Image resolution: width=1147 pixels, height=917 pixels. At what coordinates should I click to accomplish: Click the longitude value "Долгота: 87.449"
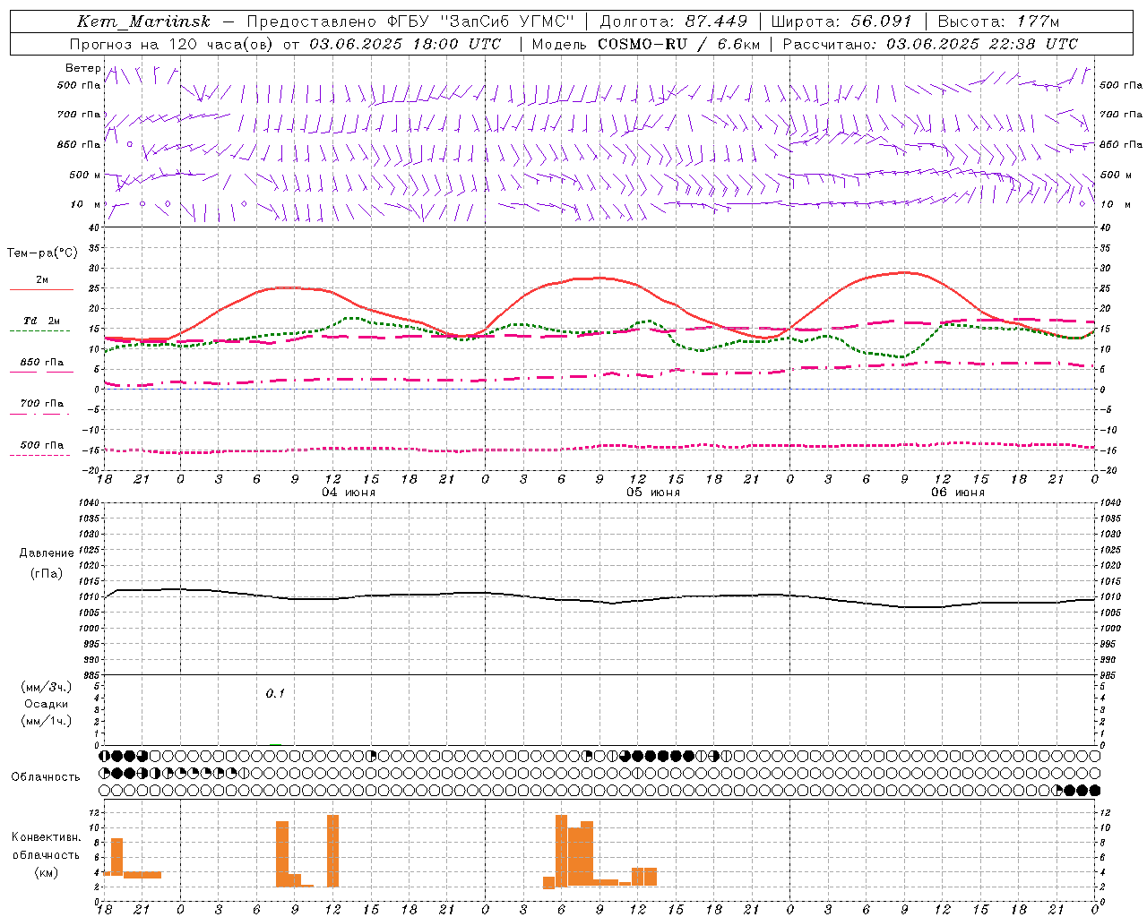click(673, 21)
